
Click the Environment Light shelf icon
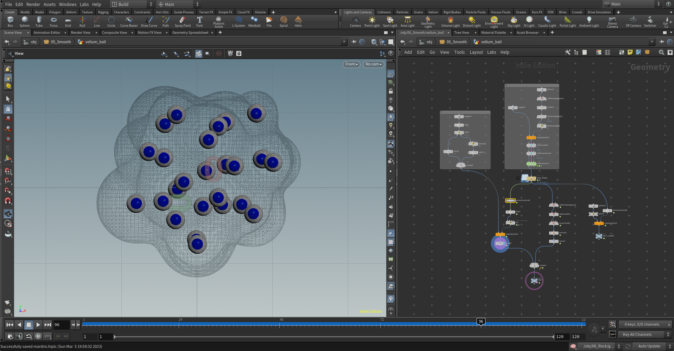click(494, 21)
